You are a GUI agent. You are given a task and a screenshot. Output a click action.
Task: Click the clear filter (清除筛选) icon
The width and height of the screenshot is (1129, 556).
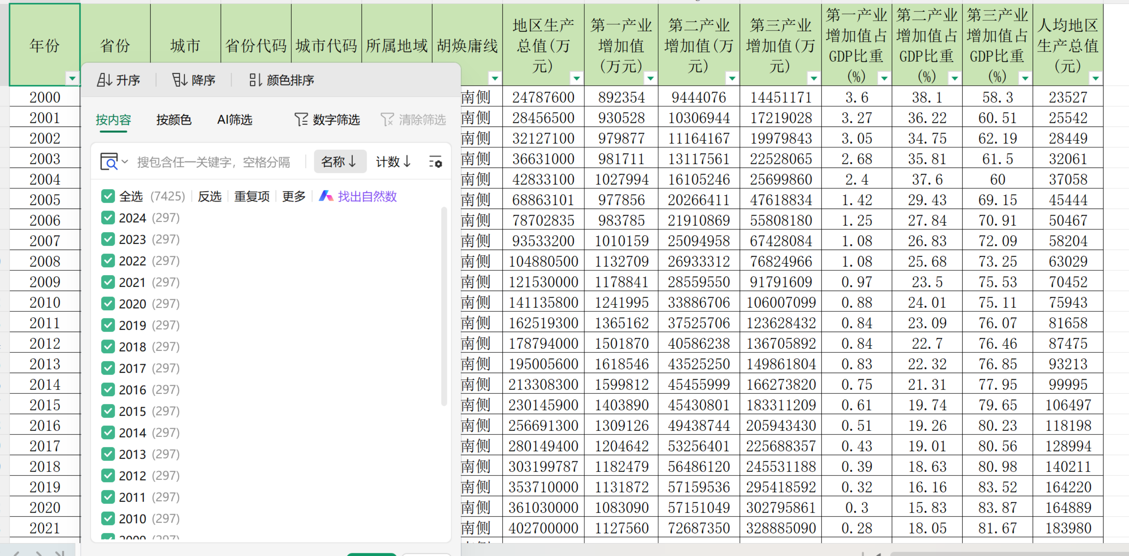[387, 120]
